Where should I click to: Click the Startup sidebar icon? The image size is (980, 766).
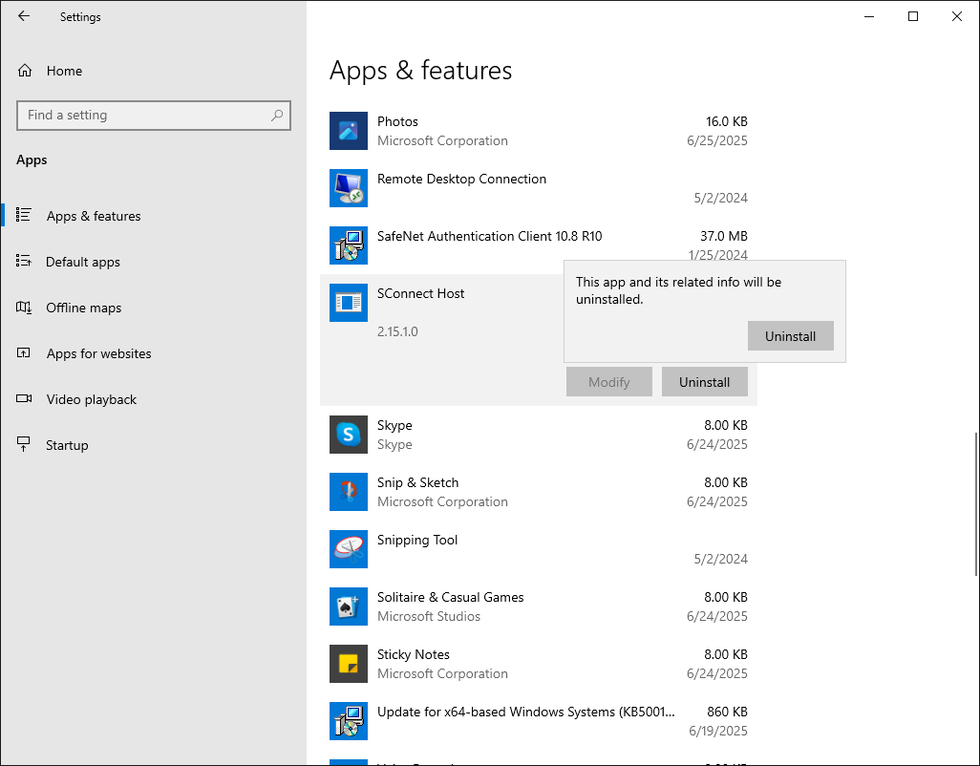pyautogui.click(x=24, y=444)
